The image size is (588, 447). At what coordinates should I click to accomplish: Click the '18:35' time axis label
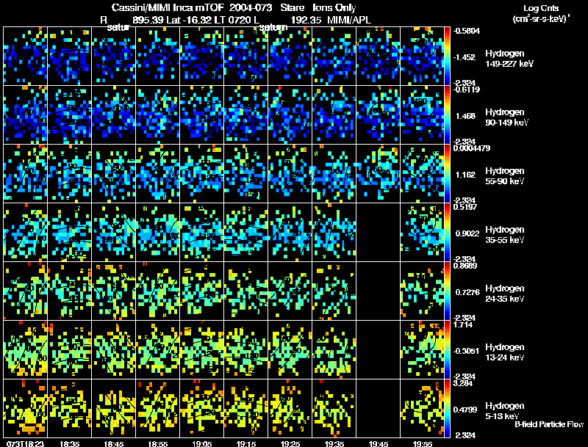pos(69,443)
